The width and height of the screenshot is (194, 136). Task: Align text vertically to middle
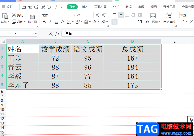pos(121,15)
